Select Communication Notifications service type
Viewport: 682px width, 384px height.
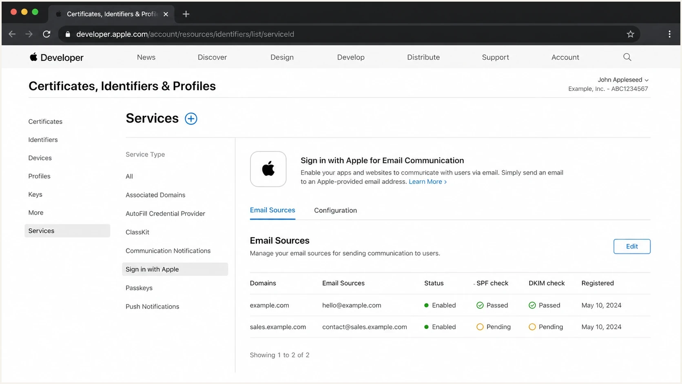coord(168,251)
